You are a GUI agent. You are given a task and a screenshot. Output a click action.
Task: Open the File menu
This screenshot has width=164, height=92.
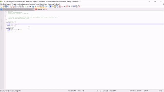tap(2, 4)
